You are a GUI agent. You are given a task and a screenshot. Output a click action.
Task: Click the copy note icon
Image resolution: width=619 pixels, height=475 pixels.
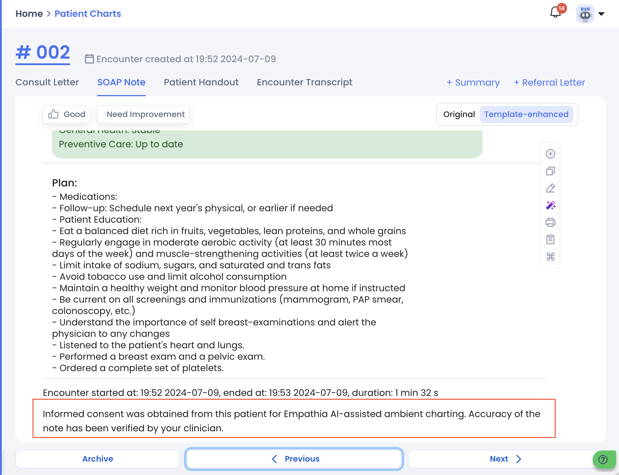point(550,171)
